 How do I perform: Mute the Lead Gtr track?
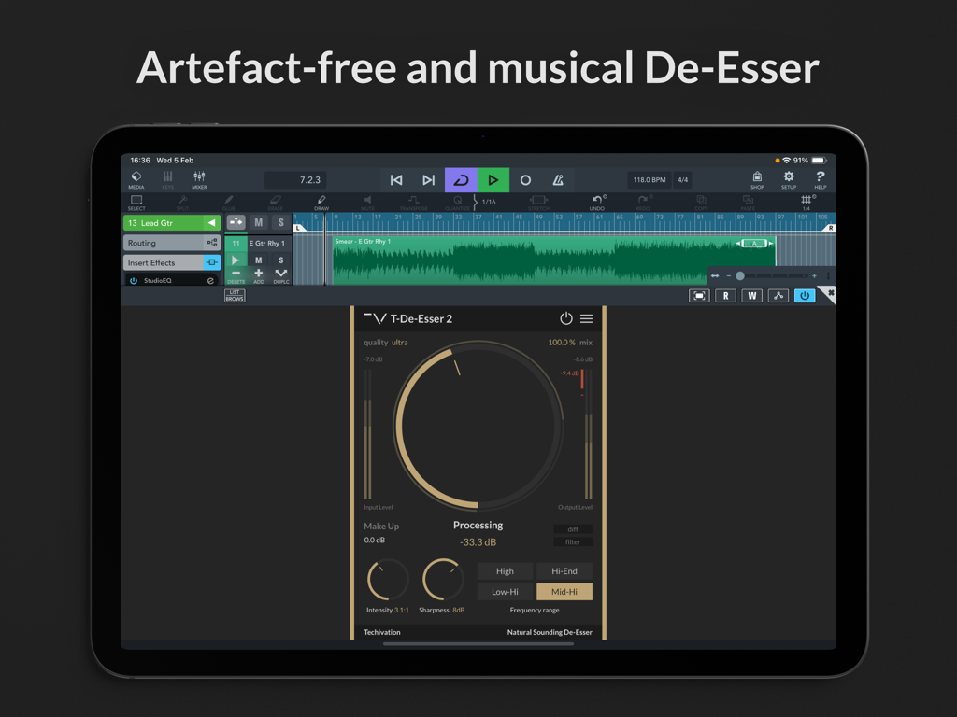click(259, 222)
